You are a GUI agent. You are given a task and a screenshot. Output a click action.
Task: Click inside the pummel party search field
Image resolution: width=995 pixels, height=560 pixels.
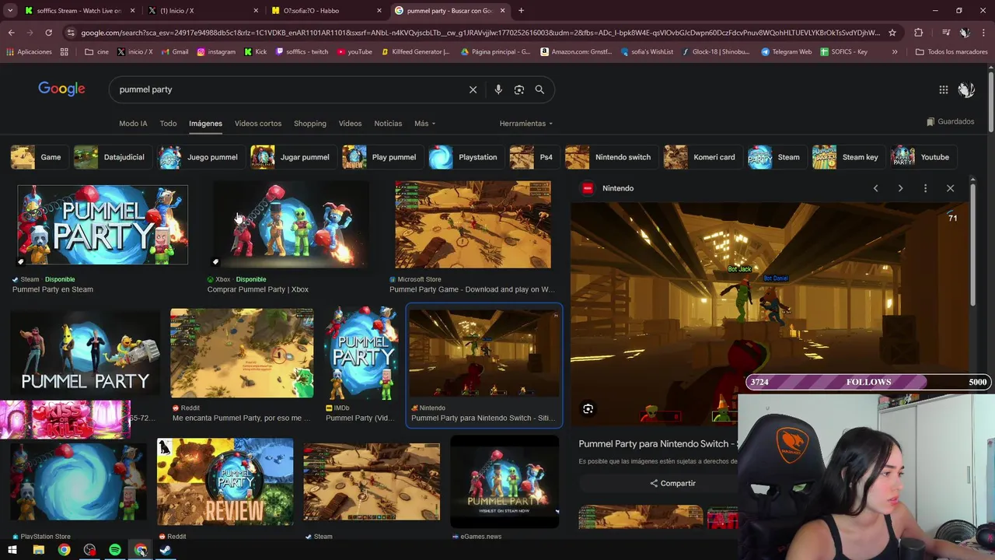pyautogui.click(x=288, y=89)
